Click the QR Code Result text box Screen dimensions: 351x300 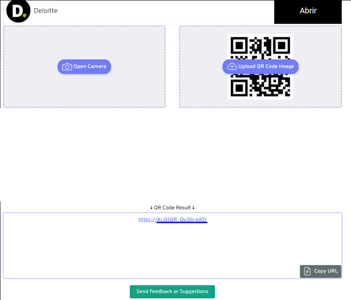point(172,245)
